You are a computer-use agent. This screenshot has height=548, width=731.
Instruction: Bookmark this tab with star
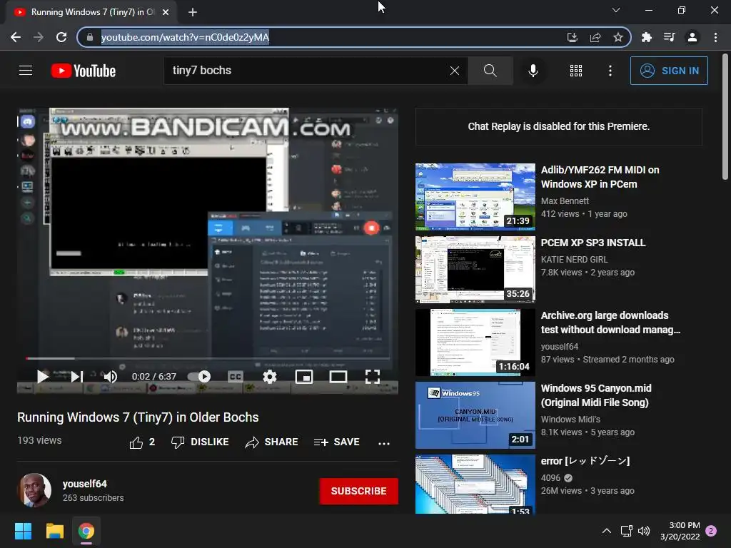618,37
